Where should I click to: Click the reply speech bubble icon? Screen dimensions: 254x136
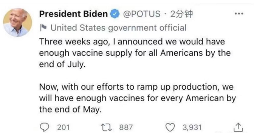tap(44, 127)
